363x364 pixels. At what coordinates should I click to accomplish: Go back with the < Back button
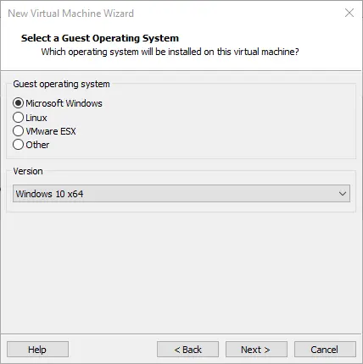click(187, 350)
